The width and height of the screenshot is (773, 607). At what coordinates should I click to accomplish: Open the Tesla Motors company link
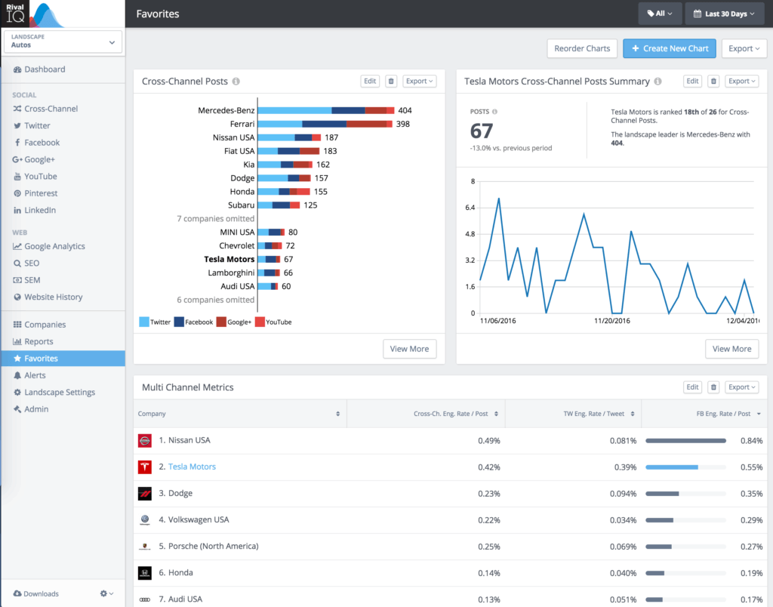pos(192,467)
